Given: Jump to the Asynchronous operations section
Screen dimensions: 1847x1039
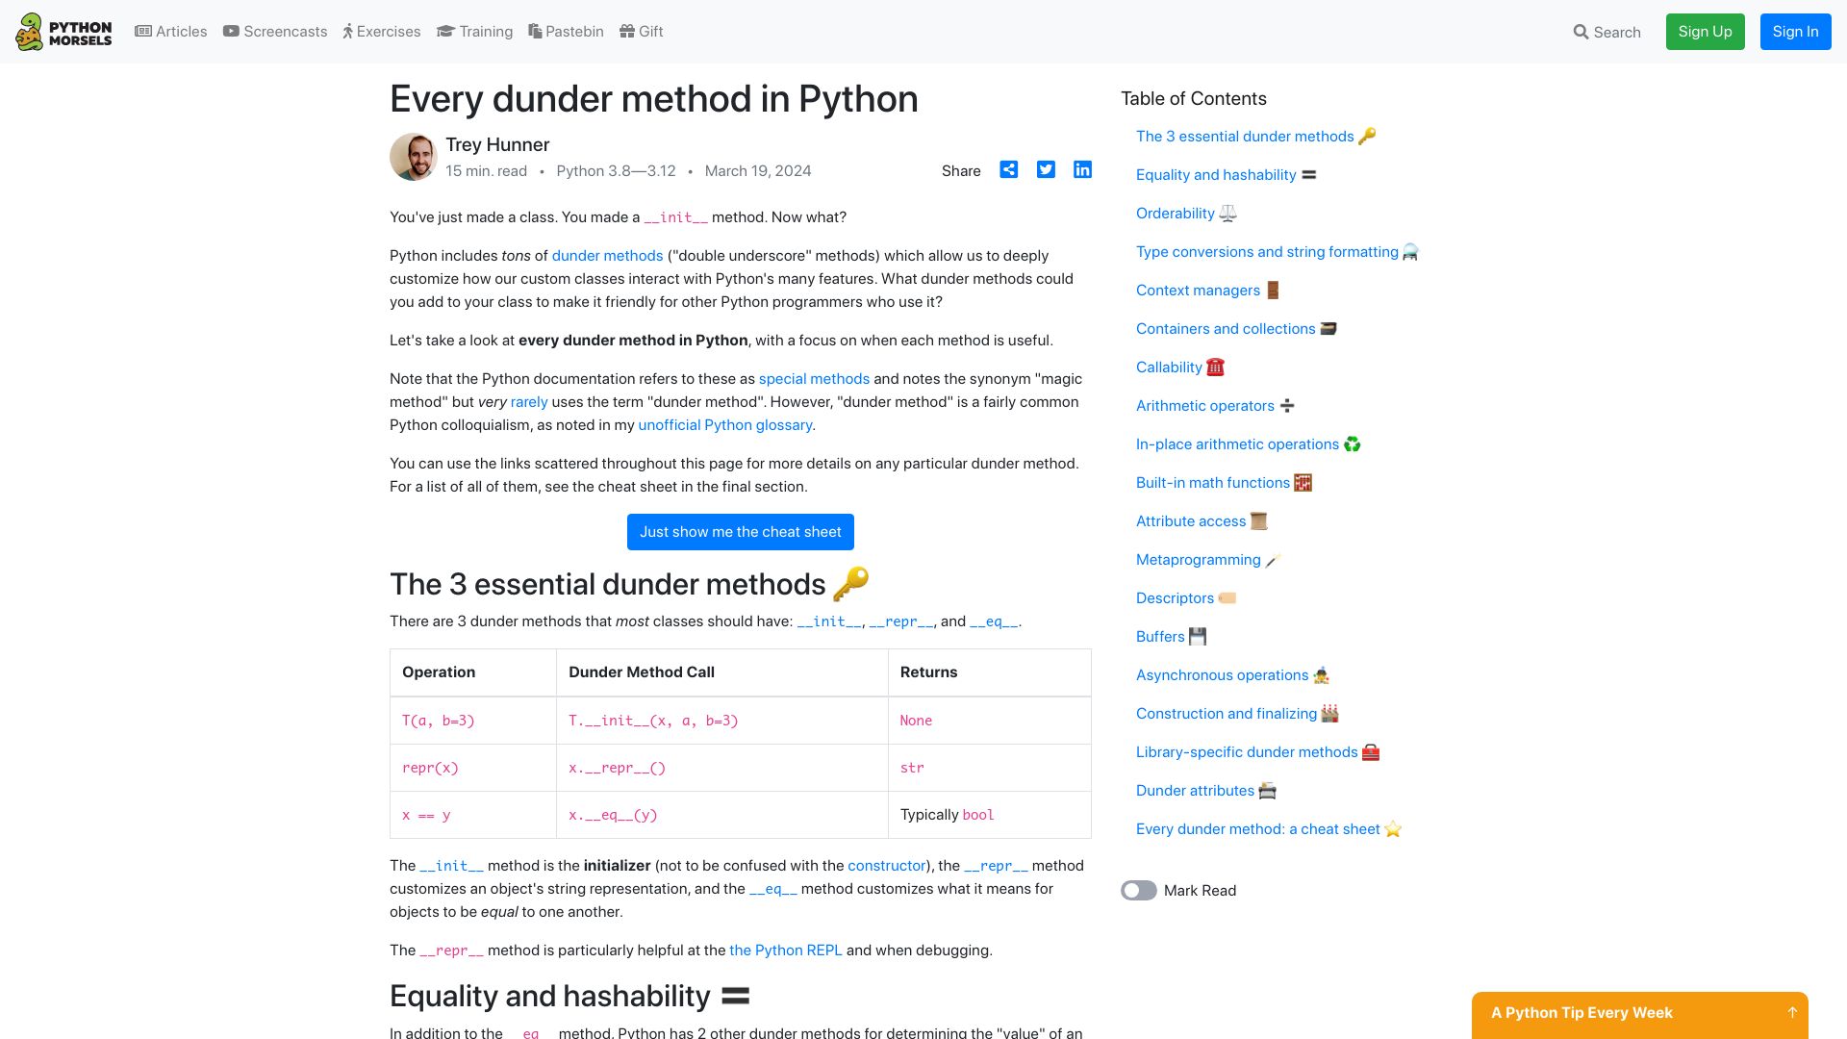Looking at the screenshot, I should [1232, 675].
